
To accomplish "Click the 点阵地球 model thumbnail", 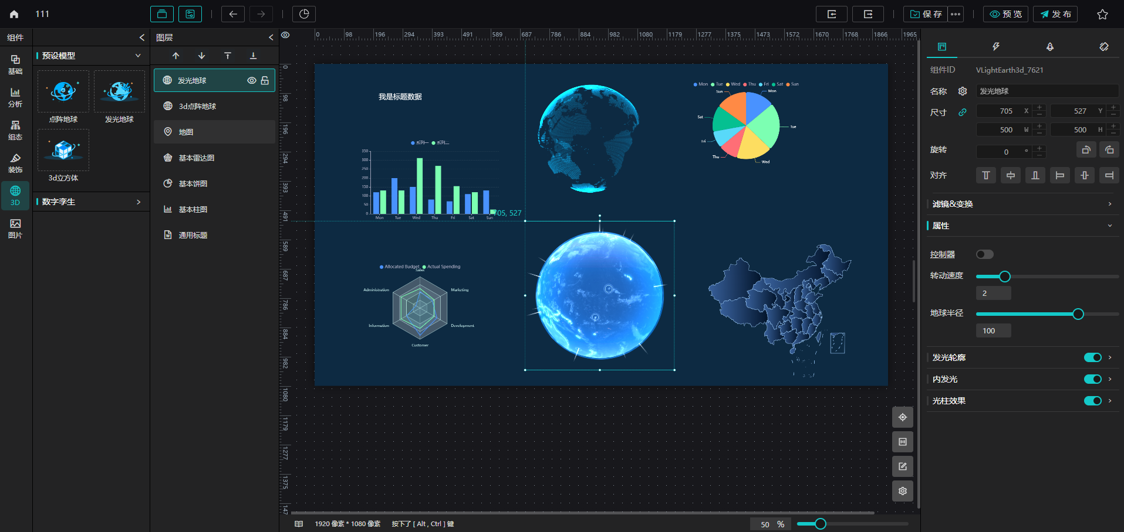I will tap(63, 91).
